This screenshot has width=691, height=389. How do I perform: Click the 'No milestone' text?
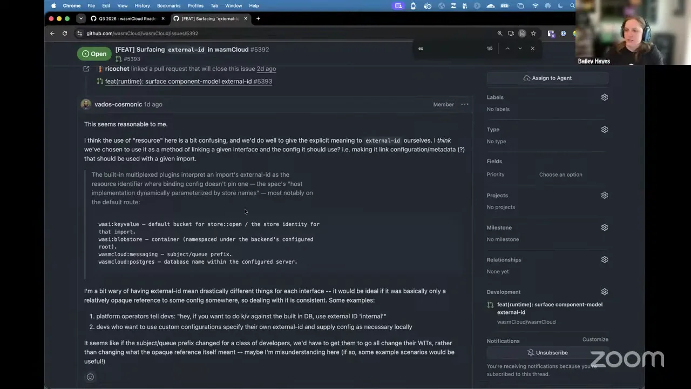(x=503, y=239)
